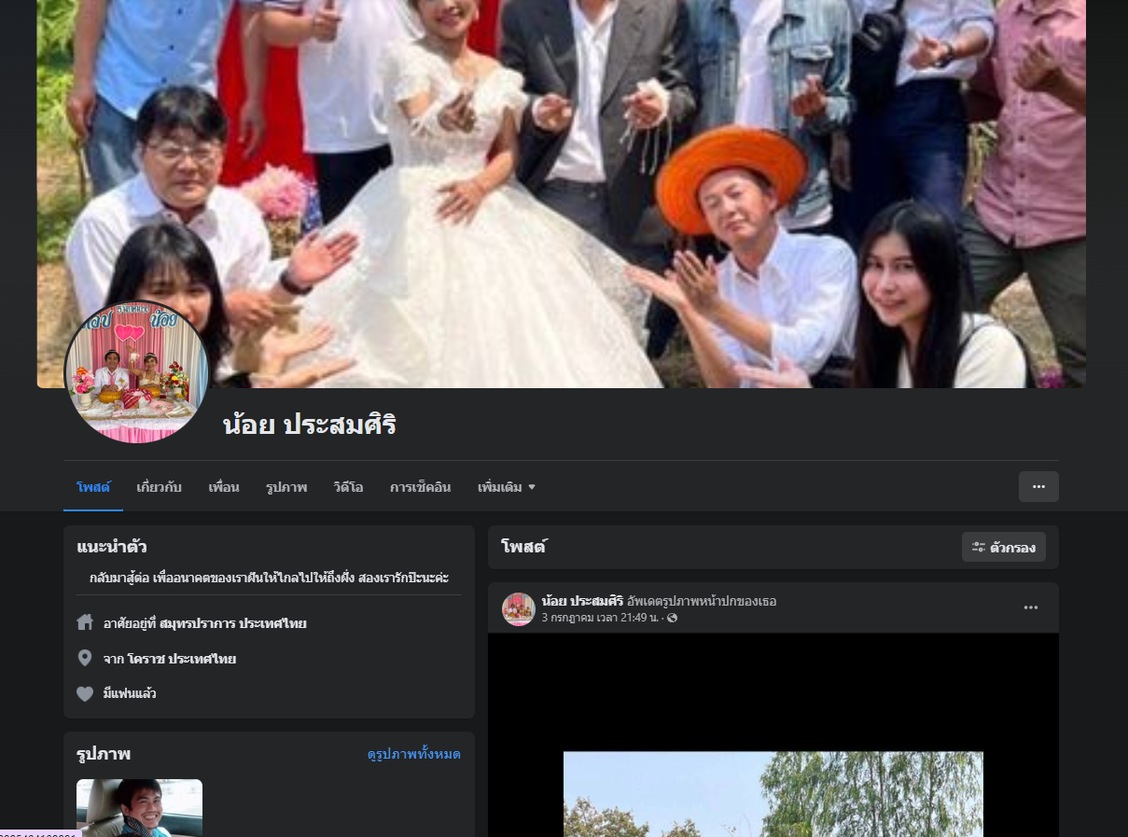Open the ตัวกรอง post filter
The image size is (1128, 837).
point(1004,548)
